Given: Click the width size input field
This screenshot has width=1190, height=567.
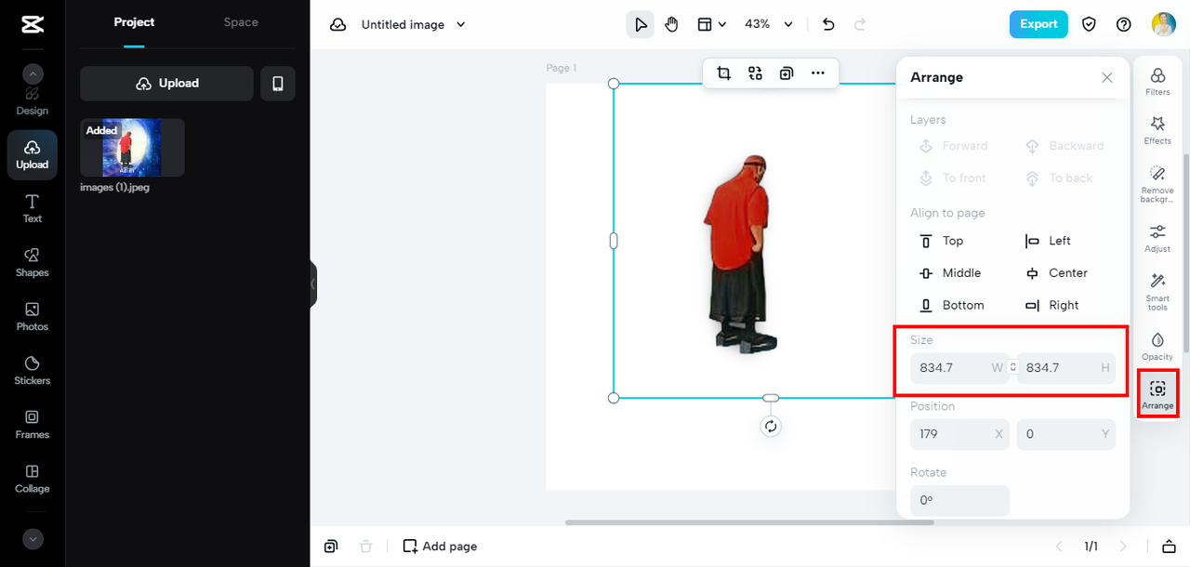Looking at the screenshot, I should pyautogui.click(x=959, y=368).
